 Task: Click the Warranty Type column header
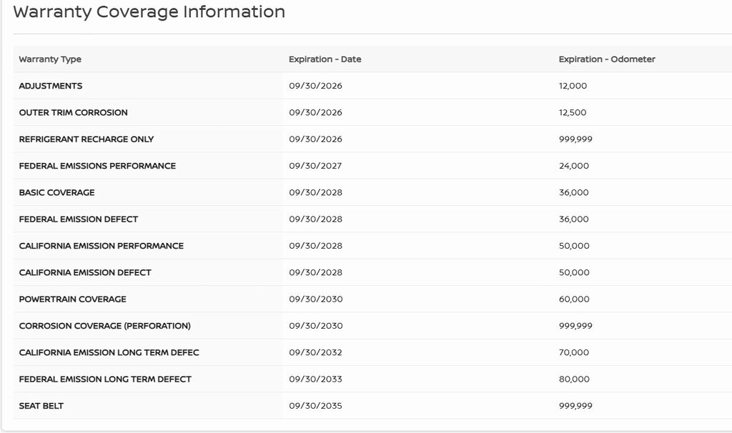tap(50, 59)
